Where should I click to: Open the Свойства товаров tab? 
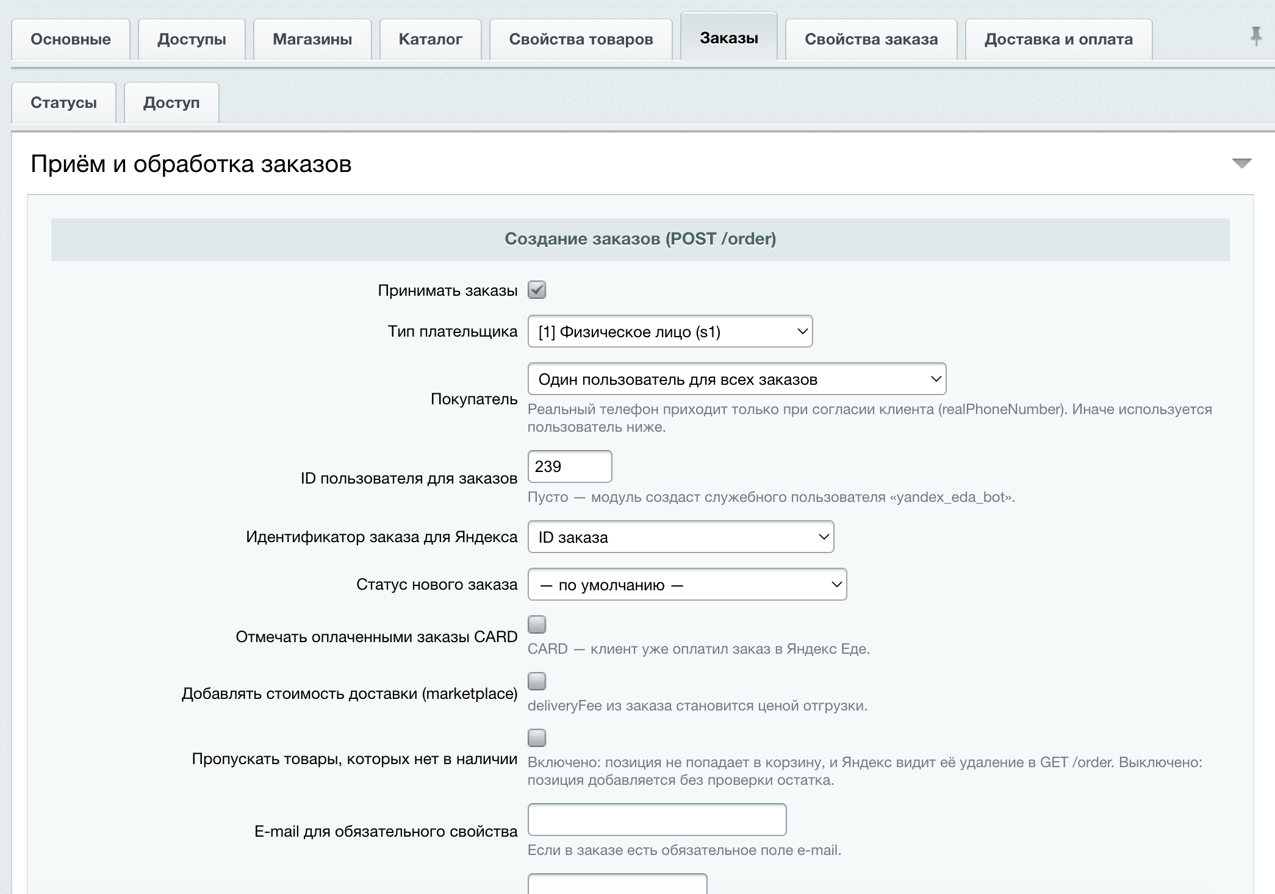581,39
